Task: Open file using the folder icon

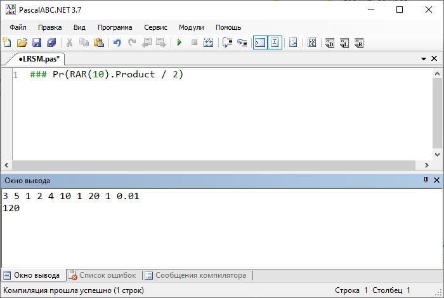Action: tap(22, 42)
